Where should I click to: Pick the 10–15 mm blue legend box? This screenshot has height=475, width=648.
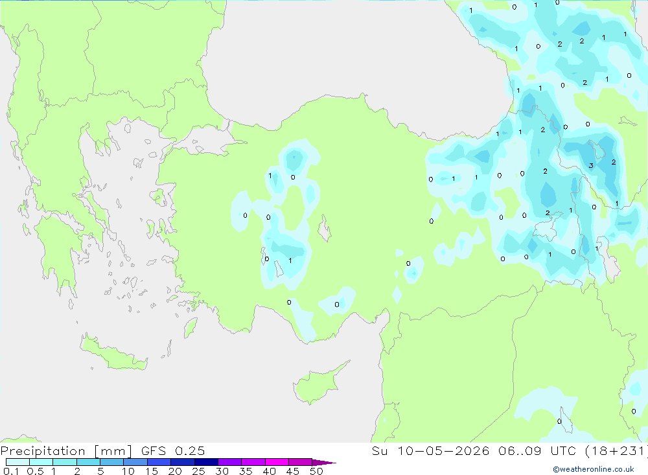[135, 462]
